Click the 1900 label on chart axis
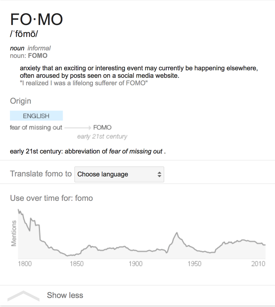This screenshot has height=307, width=275. pyautogui.click(x=136, y=264)
